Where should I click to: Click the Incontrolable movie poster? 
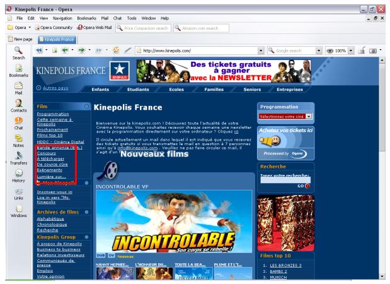click(174, 222)
